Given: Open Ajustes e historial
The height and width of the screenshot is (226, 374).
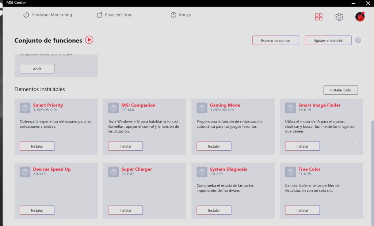Looking at the screenshot, I should pos(328,40).
